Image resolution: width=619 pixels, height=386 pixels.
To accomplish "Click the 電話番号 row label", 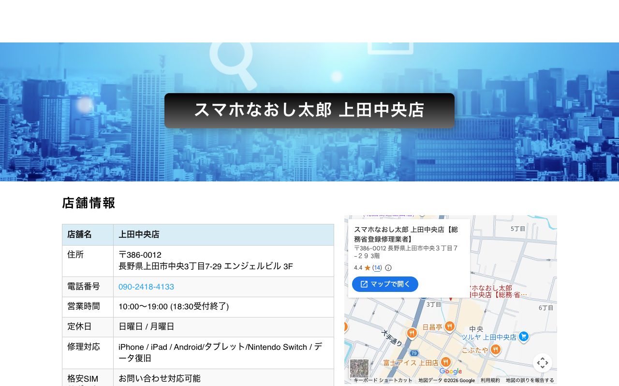I will pos(84,287).
